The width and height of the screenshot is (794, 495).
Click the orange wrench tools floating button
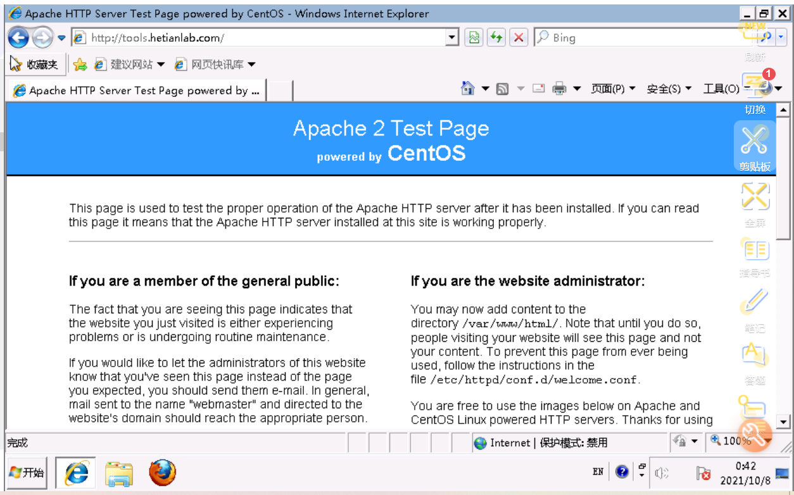click(755, 434)
